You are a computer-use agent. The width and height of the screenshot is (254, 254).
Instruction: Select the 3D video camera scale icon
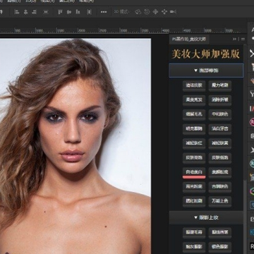pyautogui.click(x=173, y=12)
